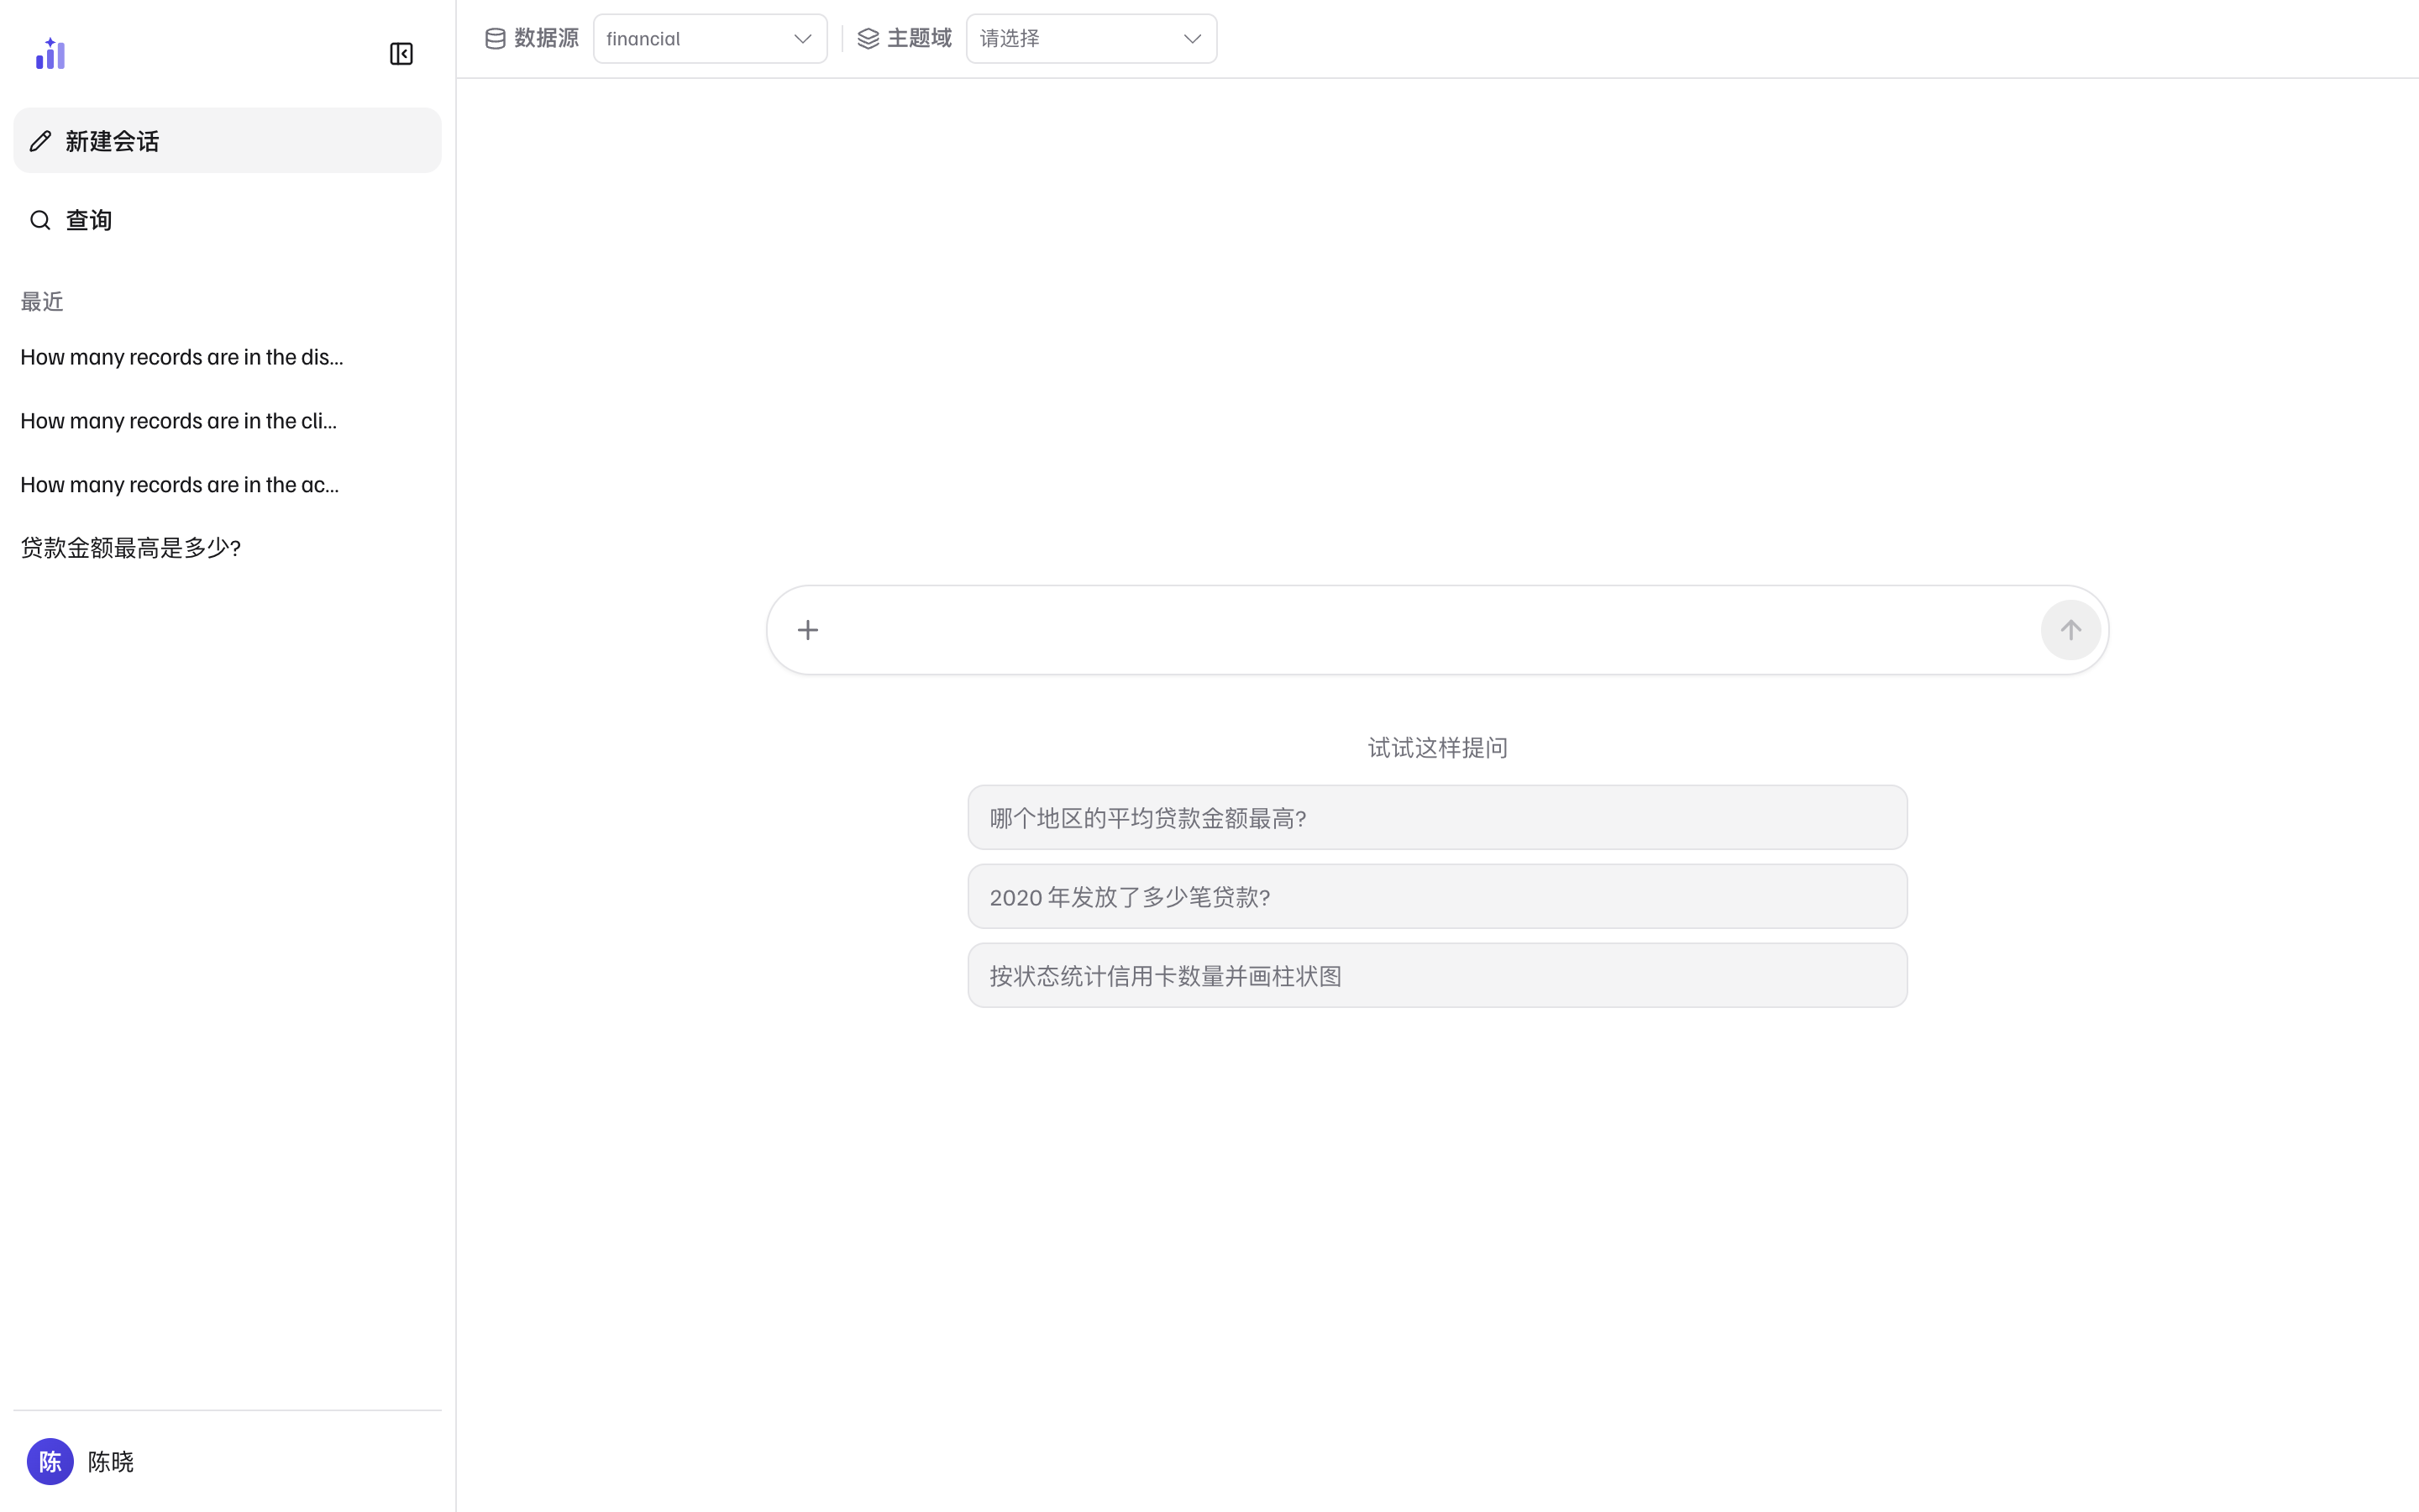Click the pencil icon in 新建会话
The height and width of the screenshot is (1512, 2419).
point(40,141)
